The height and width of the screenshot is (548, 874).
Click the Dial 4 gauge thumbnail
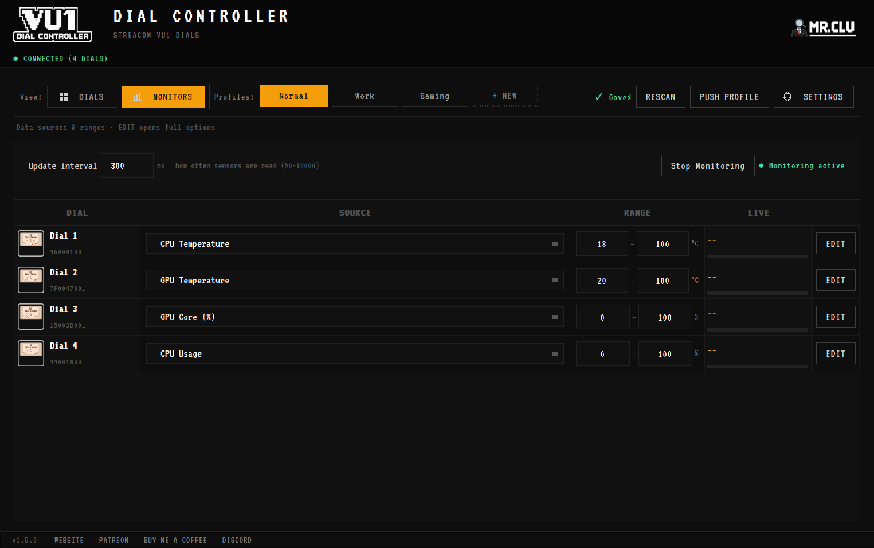click(31, 353)
